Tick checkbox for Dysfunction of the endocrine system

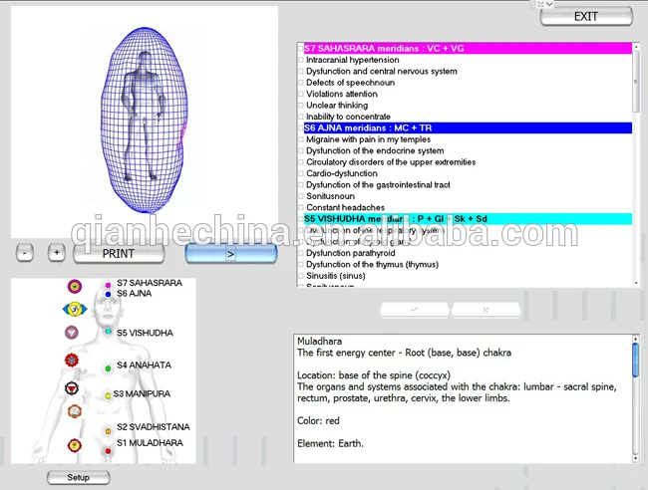[x=301, y=151]
